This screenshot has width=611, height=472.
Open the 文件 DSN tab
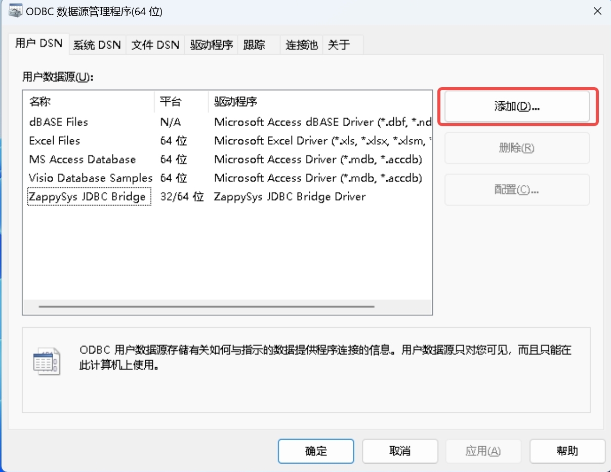click(155, 45)
